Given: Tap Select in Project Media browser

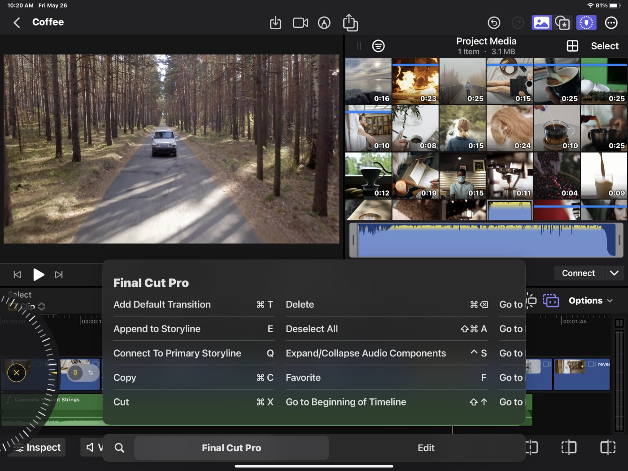Looking at the screenshot, I should click(604, 46).
